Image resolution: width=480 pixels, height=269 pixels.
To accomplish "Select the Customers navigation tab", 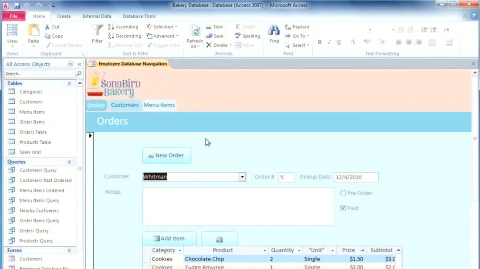I will tap(124, 105).
